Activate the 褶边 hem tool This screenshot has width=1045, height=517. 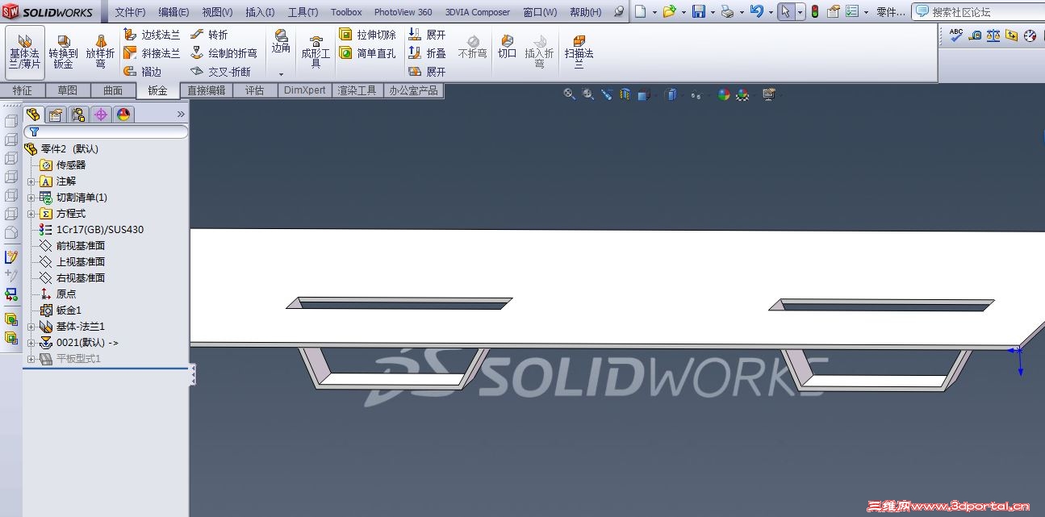[x=142, y=72]
